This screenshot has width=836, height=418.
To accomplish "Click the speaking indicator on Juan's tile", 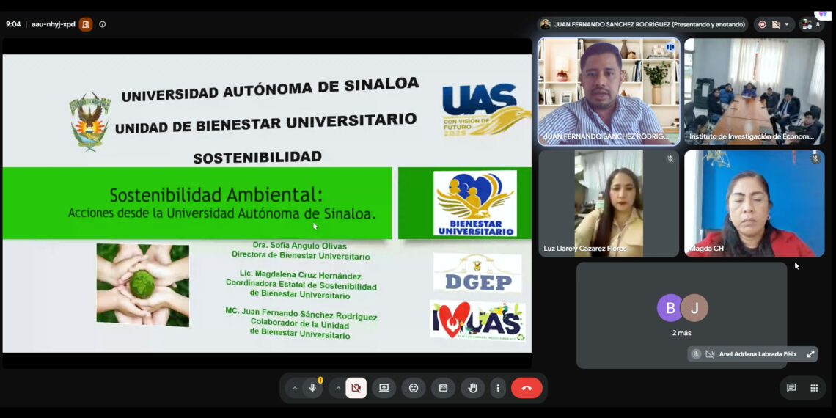I will (x=670, y=48).
